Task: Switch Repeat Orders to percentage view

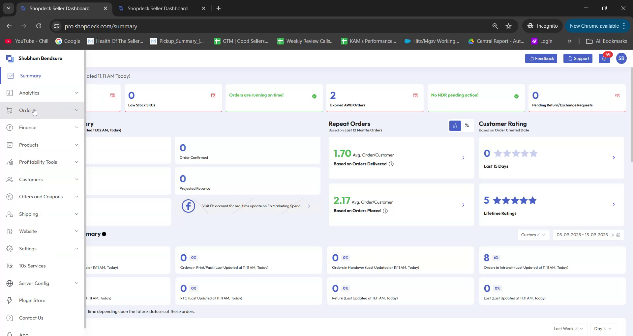Action: click(x=467, y=126)
